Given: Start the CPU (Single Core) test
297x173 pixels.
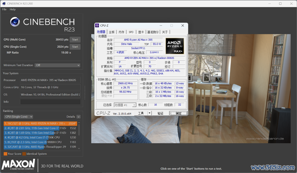Looking at the screenshot, I should tap(75, 47).
